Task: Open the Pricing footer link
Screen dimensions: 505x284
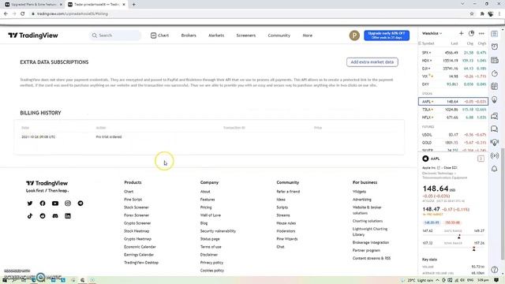Action: click(x=206, y=207)
